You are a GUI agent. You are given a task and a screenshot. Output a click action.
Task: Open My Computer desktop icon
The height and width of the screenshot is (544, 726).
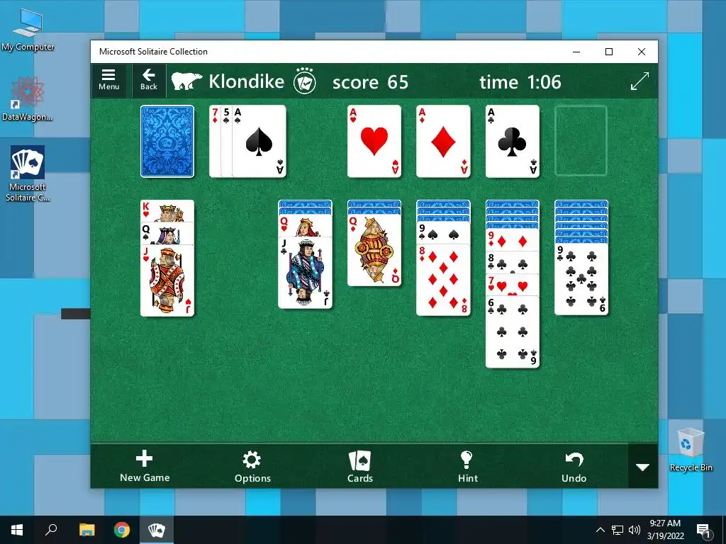(x=28, y=30)
